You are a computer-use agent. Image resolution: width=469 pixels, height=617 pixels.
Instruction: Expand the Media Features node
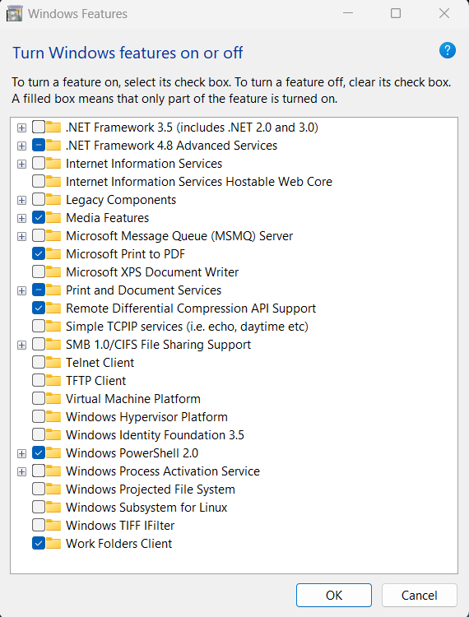21,218
